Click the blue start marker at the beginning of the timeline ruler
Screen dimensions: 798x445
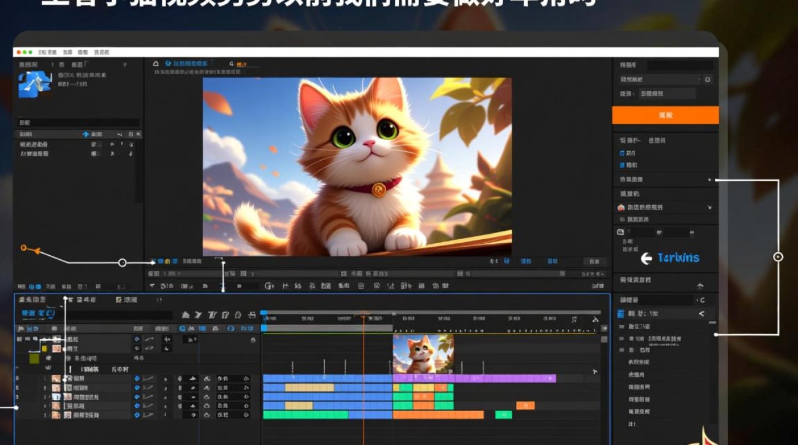click(264, 313)
